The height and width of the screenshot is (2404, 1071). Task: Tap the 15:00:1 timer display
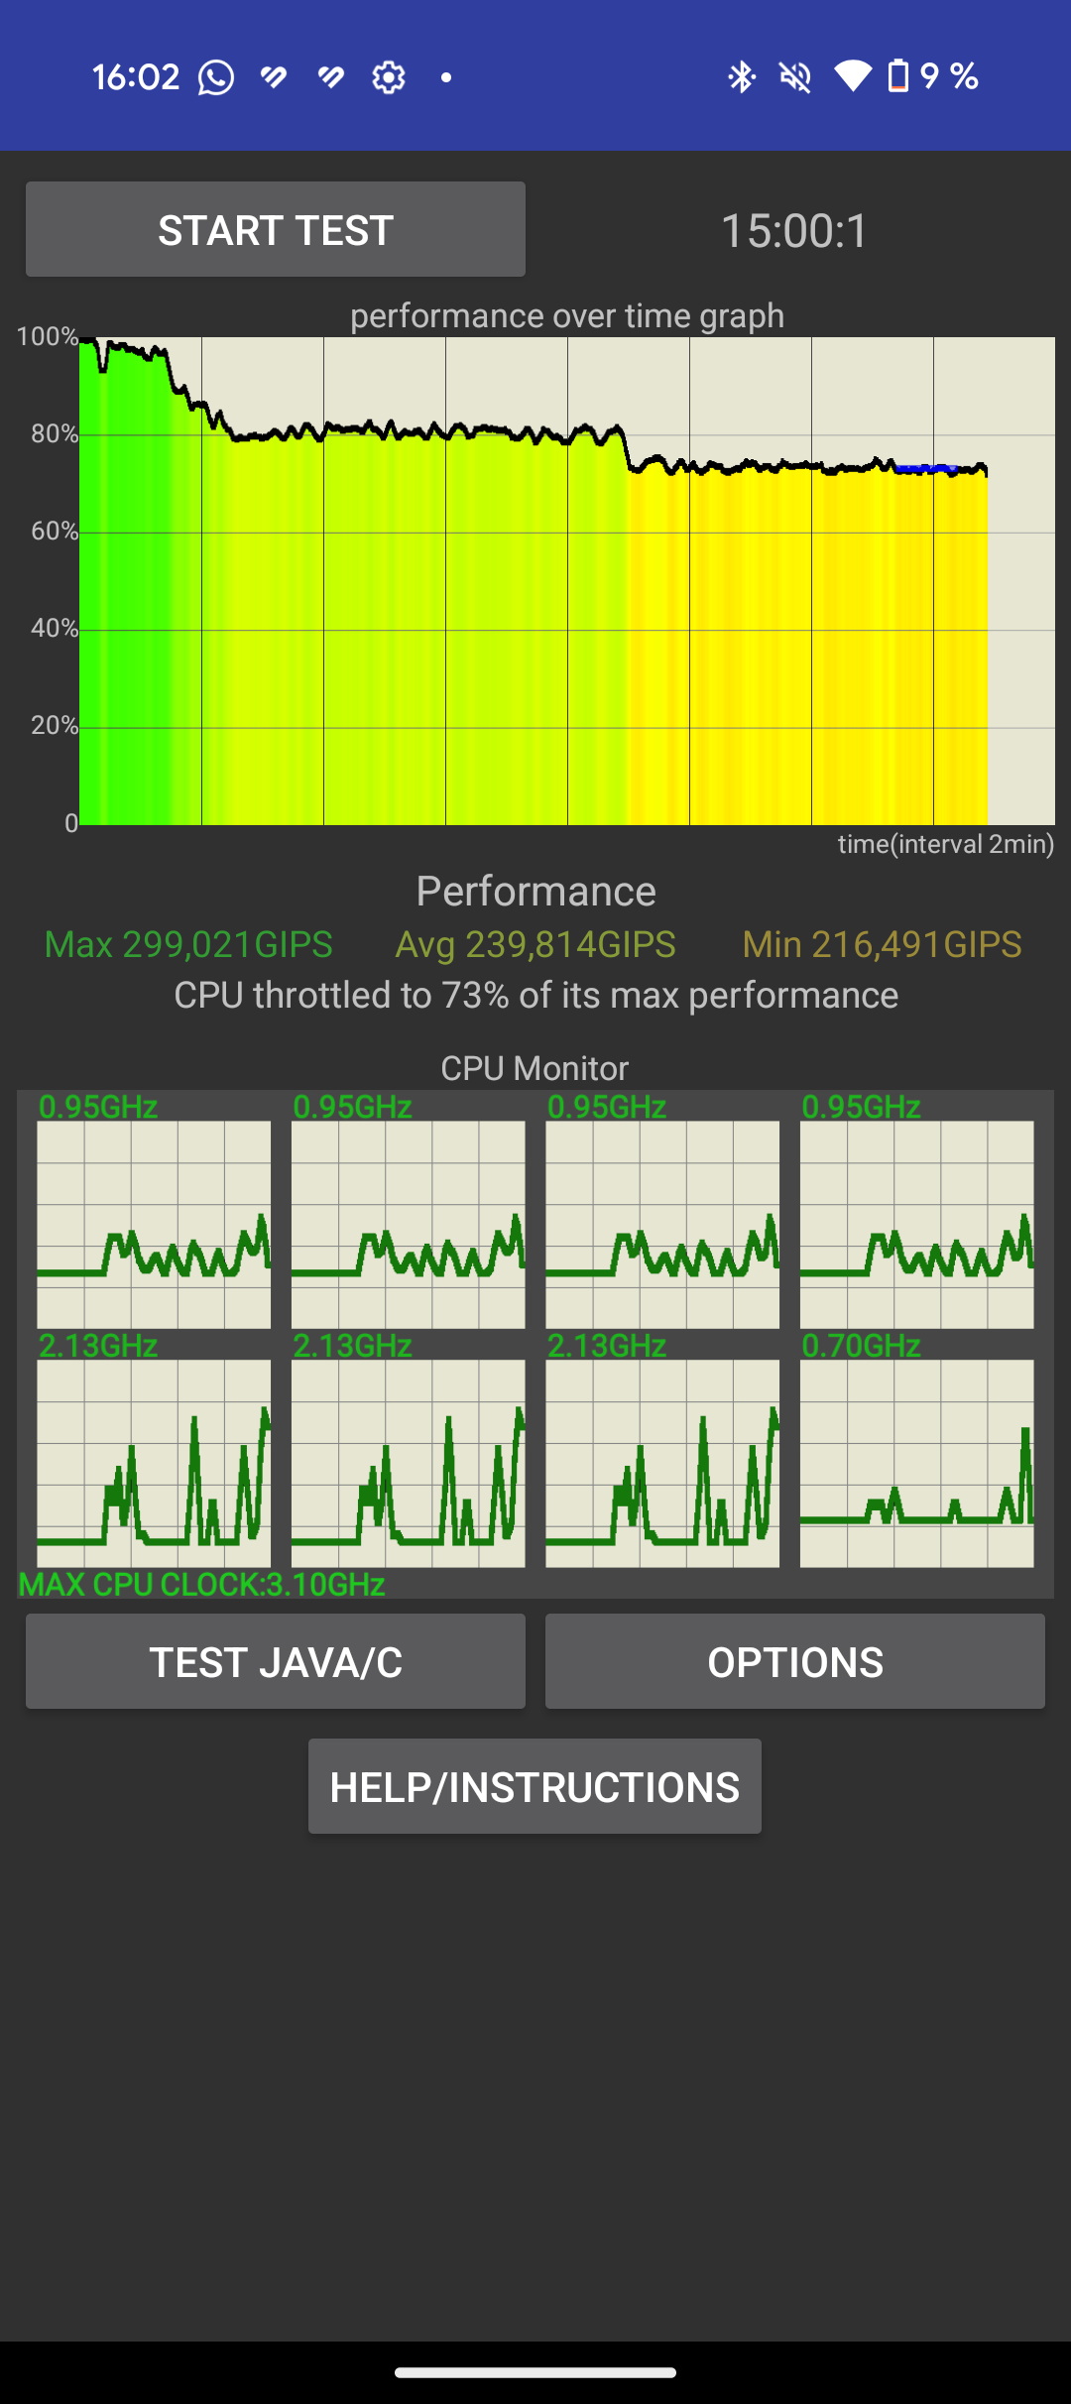coord(794,231)
